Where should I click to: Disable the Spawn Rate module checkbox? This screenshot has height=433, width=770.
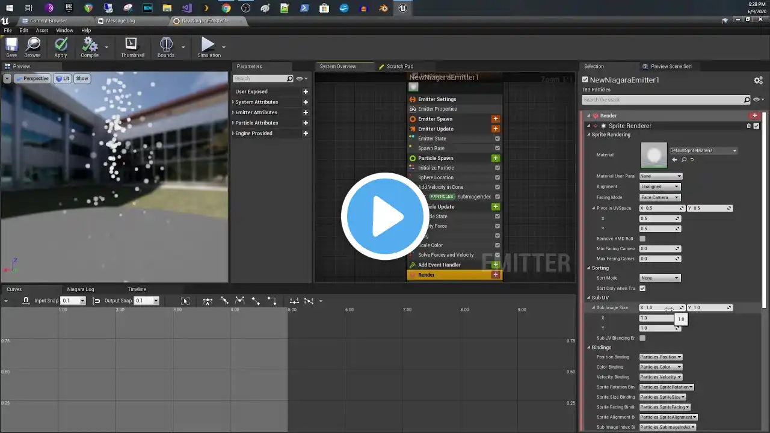(497, 149)
